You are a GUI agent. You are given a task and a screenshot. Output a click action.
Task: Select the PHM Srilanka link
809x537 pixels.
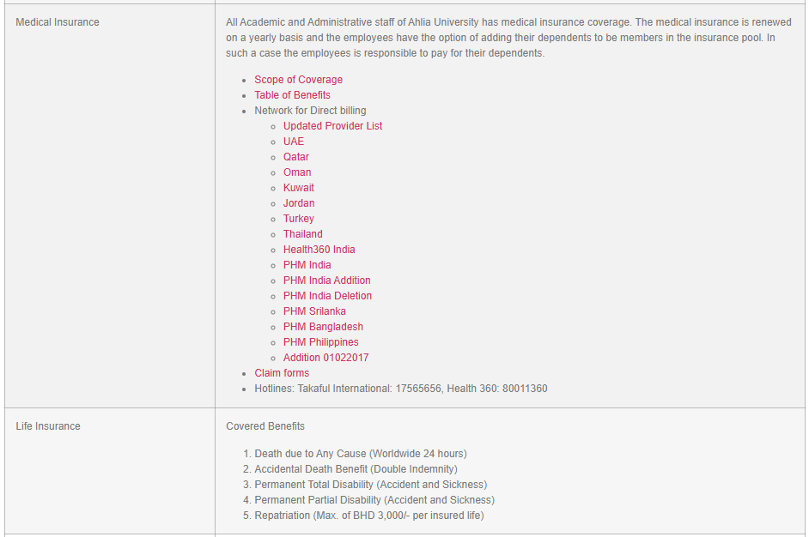tap(314, 311)
